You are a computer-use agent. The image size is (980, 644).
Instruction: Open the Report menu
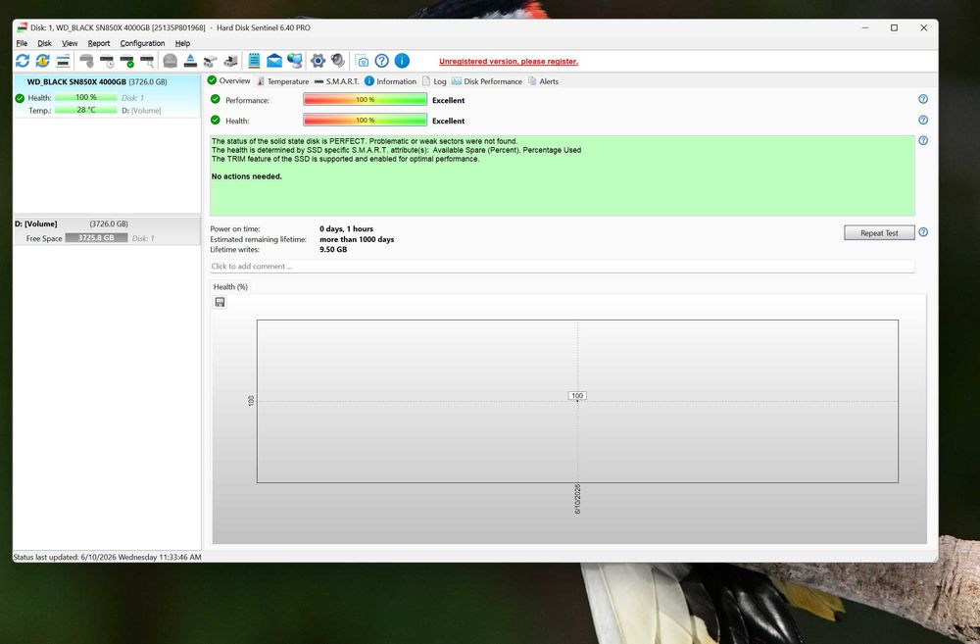99,43
